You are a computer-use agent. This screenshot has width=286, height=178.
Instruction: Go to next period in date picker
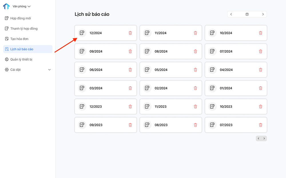pyautogui.click(x=263, y=14)
